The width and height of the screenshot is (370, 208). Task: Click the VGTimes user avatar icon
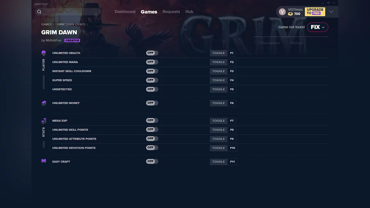(x=282, y=12)
